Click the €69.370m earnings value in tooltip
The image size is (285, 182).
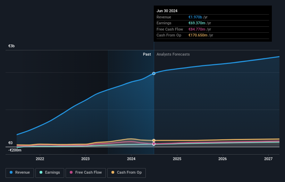pos(197,23)
